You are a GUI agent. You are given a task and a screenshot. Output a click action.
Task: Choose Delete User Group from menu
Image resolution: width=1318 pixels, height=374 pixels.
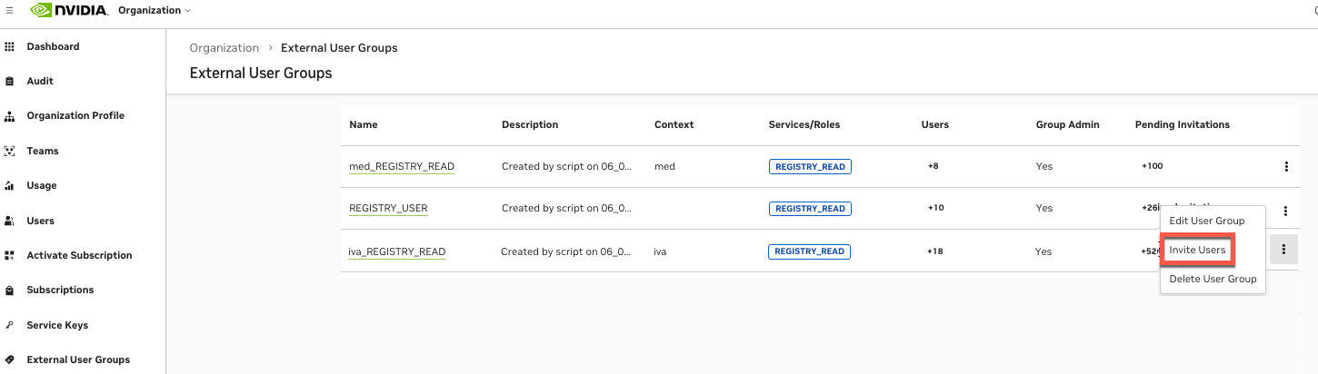coord(1213,279)
